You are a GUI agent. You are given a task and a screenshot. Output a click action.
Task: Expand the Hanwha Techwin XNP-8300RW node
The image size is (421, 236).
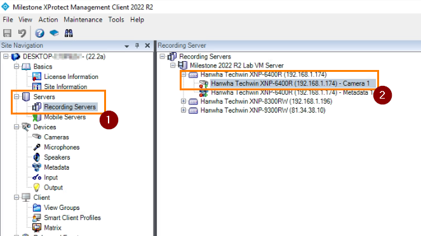[184, 101]
